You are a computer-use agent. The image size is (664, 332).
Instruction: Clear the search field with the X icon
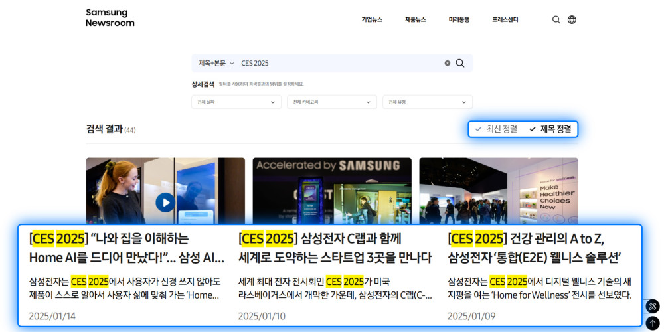[447, 63]
